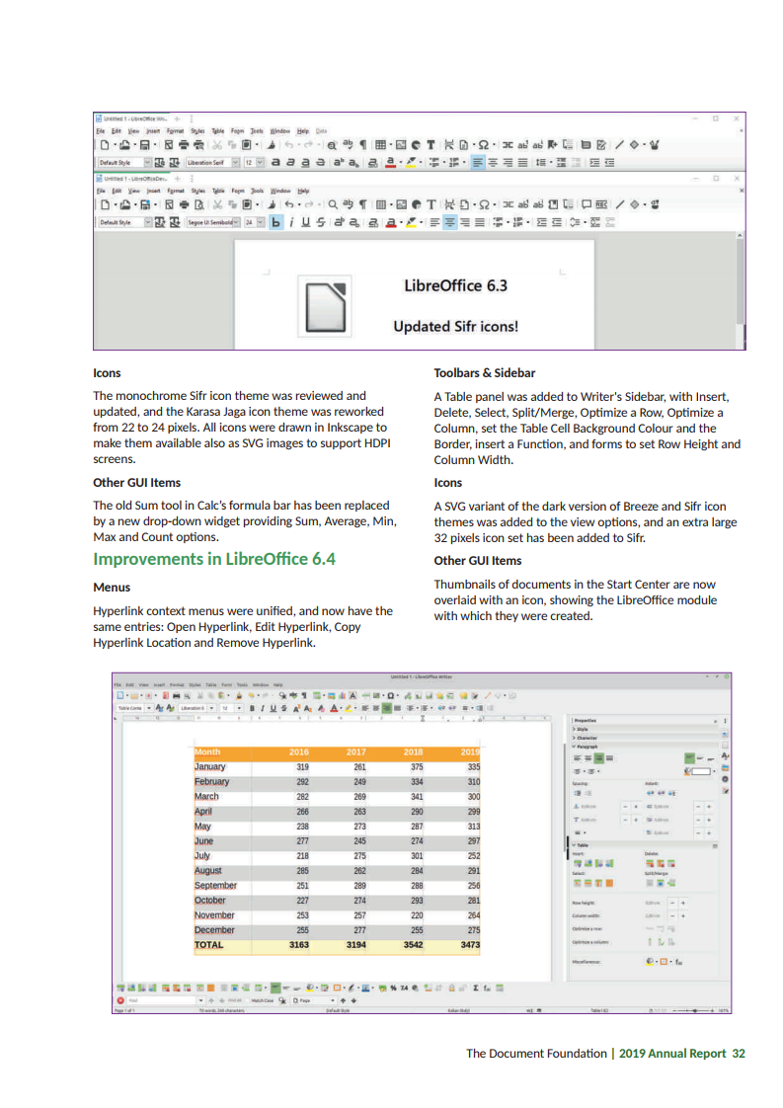Click the Formula fx icon in sidebar Miscellaneous row
783x1108 pixels.
tap(681, 961)
